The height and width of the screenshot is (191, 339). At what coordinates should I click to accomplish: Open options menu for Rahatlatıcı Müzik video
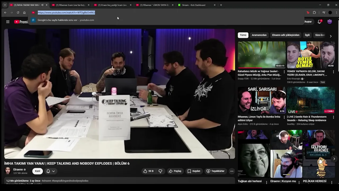tap(284, 72)
